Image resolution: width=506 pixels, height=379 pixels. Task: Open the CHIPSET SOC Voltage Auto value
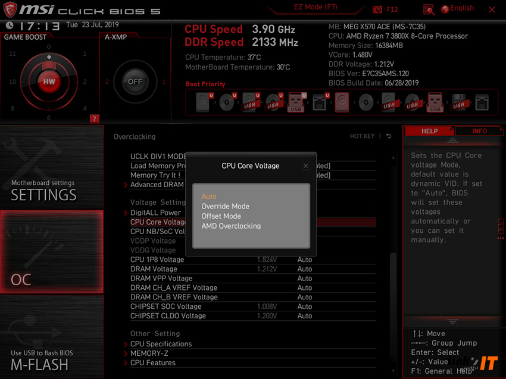[305, 306]
